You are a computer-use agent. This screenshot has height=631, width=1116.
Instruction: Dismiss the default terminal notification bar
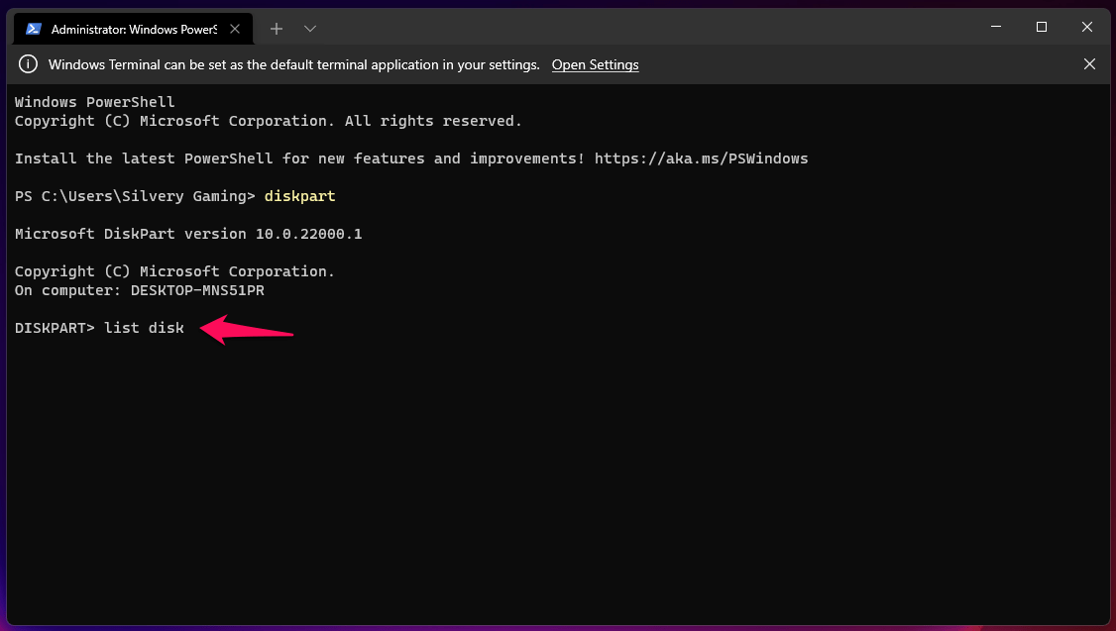(1089, 64)
